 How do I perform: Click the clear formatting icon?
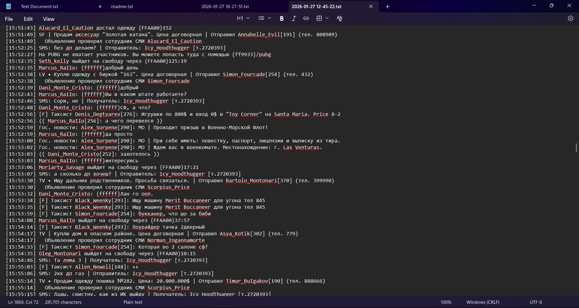point(340,18)
